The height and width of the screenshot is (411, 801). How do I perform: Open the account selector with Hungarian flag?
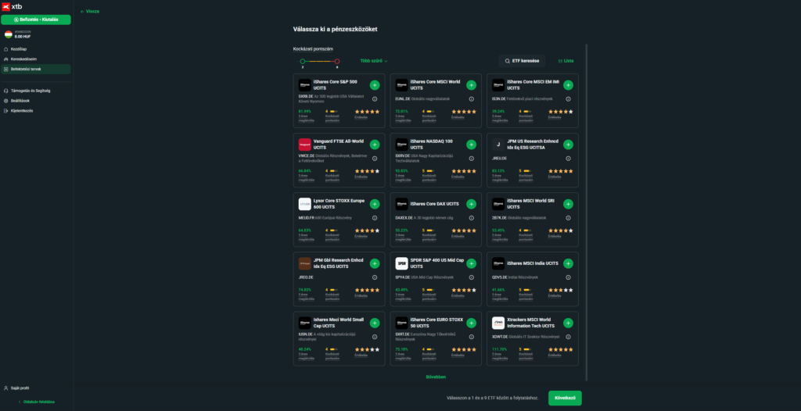[18, 34]
